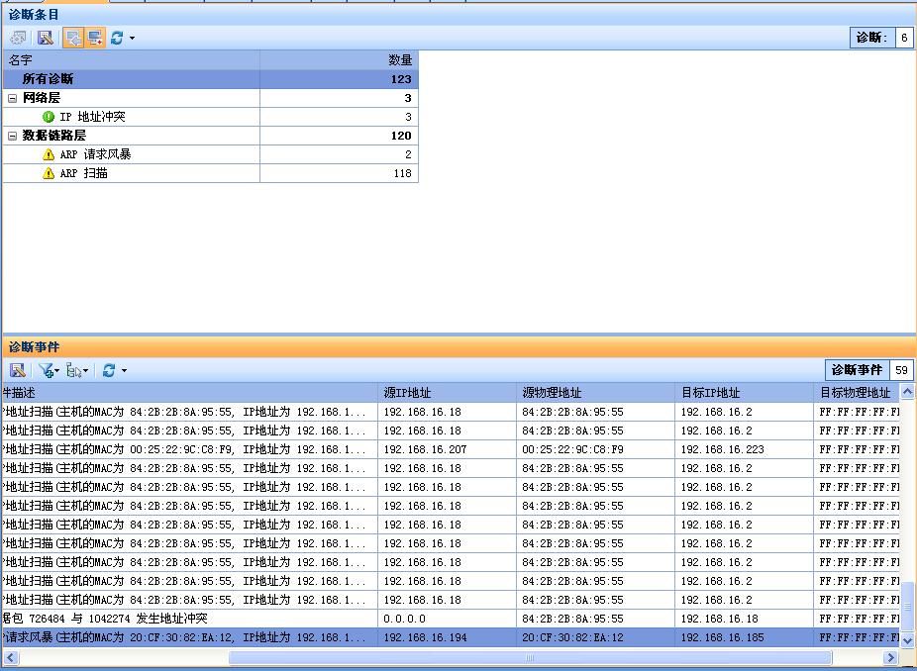Sort events by 描述 column header
Screen dimensions: 917x671
click(190, 393)
